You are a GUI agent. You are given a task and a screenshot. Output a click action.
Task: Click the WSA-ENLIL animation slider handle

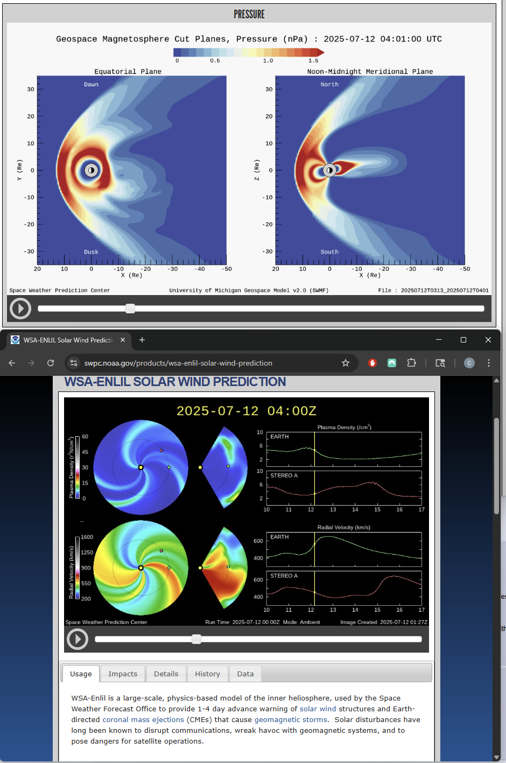(196, 639)
